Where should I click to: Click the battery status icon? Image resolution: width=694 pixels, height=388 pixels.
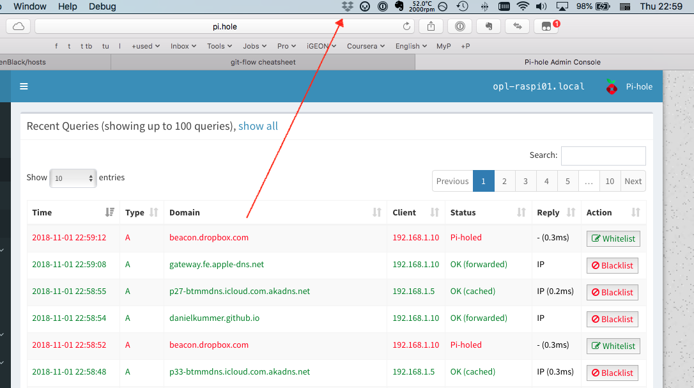[x=603, y=6]
